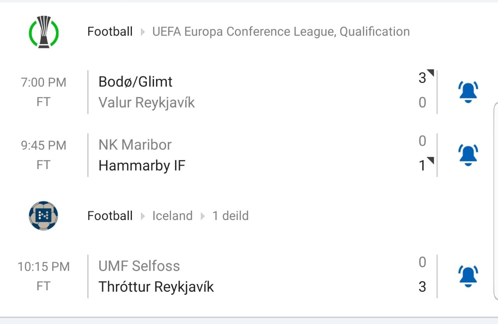Select Thróttur Reykjavík team name
This screenshot has width=498, height=324.
click(156, 287)
